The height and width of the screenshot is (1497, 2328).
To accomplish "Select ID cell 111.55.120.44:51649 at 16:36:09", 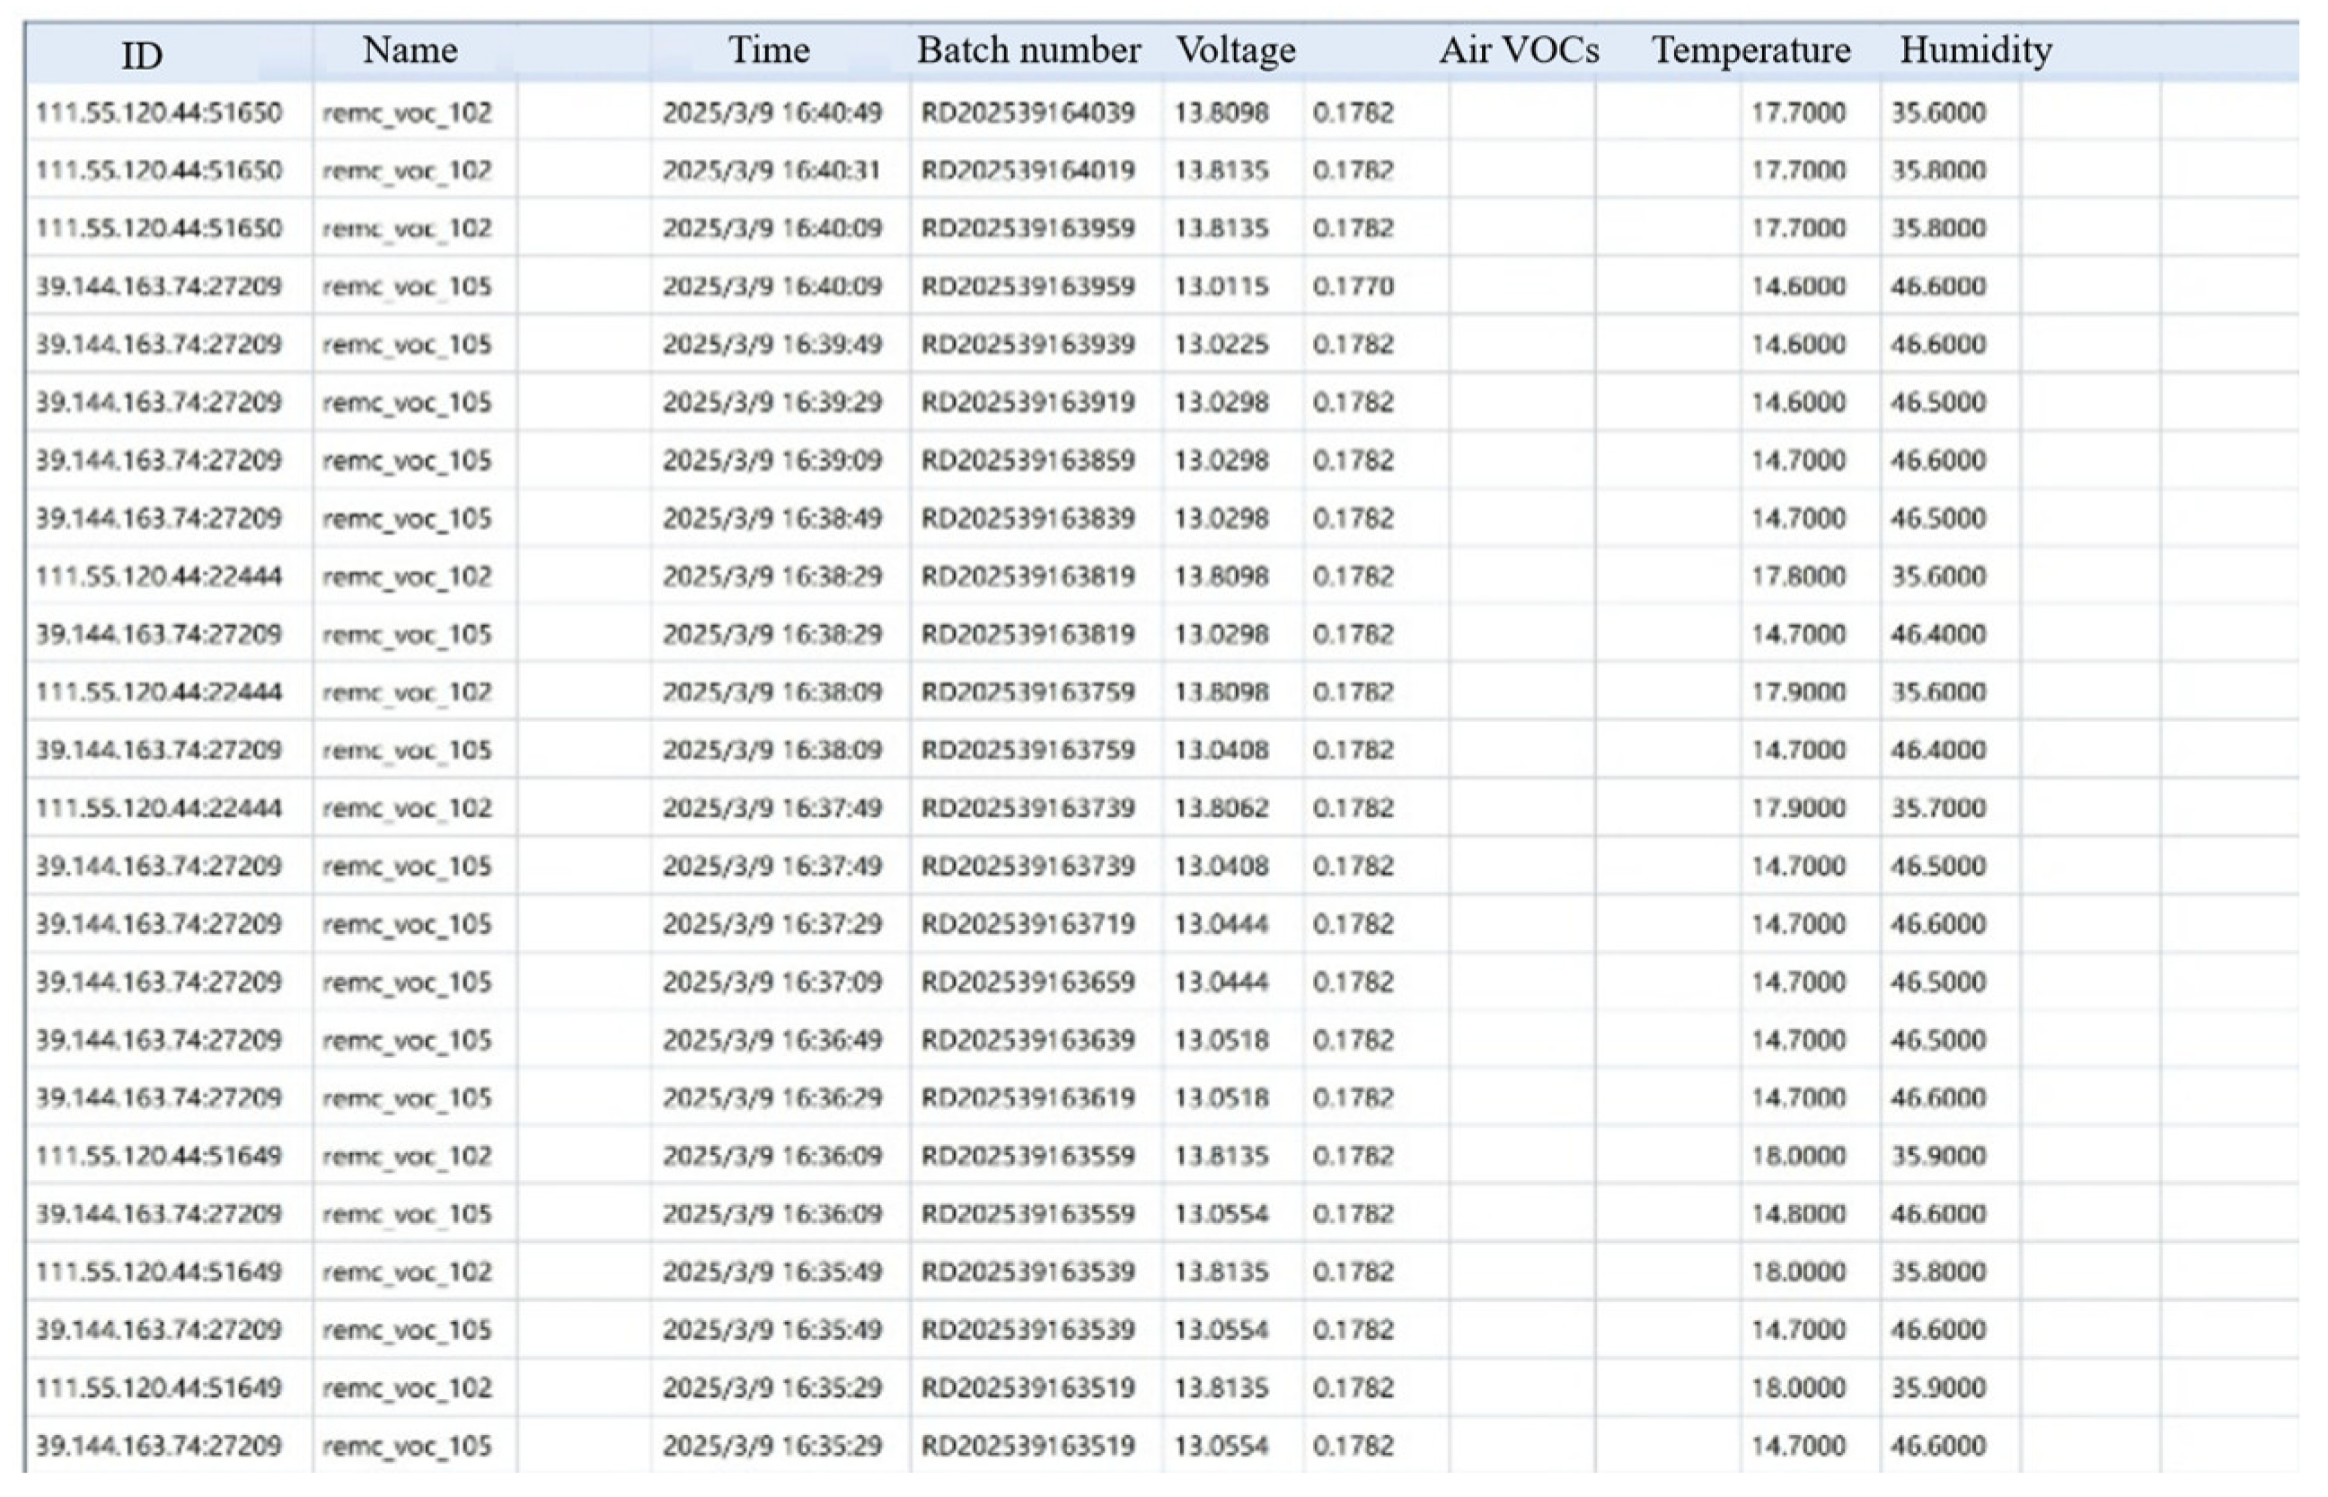I will tap(158, 1156).
